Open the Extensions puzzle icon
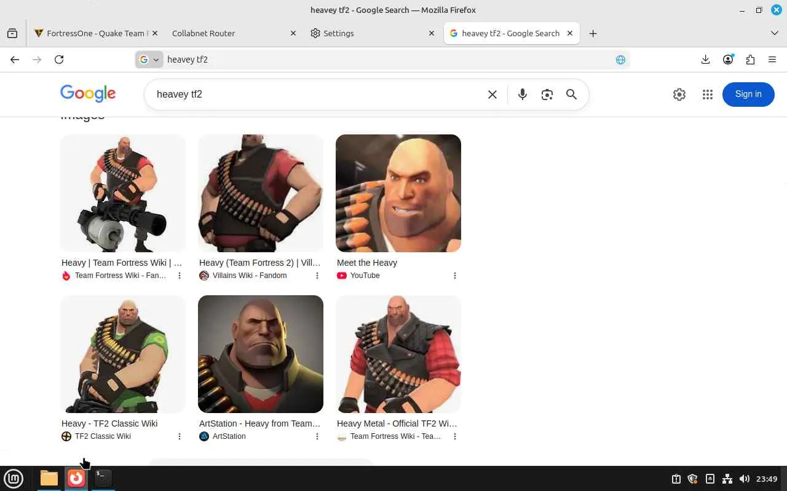The height and width of the screenshot is (491, 787). (750, 60)
